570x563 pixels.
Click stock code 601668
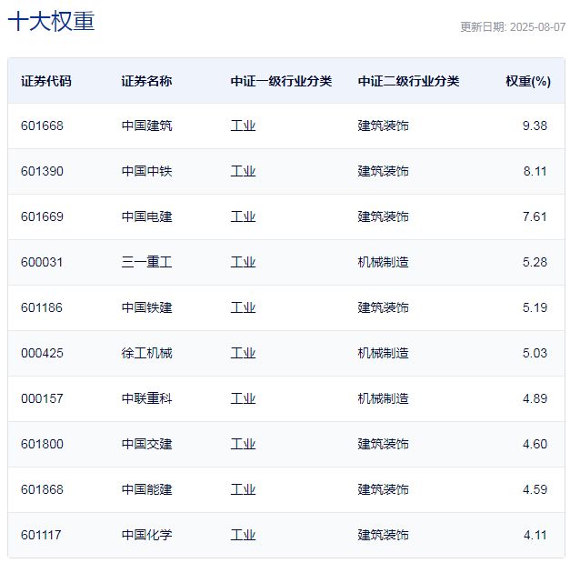pyautogui.click(x=42, y=126)
